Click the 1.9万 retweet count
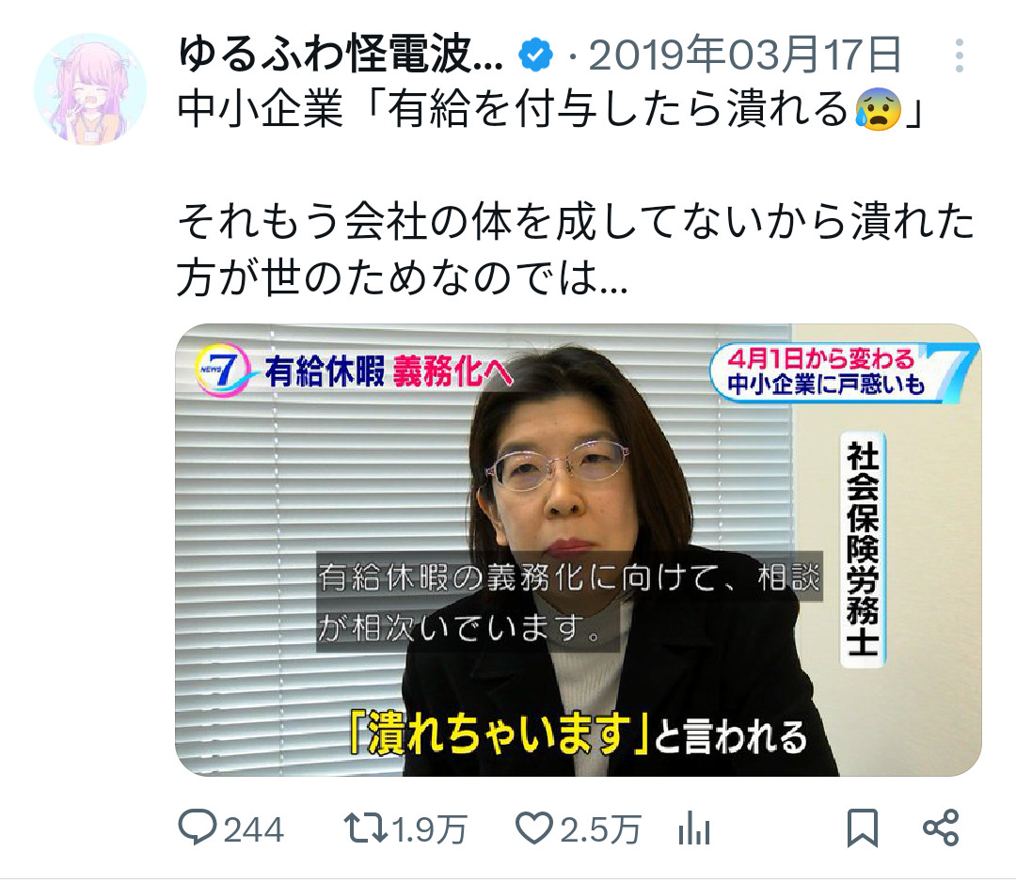Viewport: 1016px width, 883px height. [430, 829]
